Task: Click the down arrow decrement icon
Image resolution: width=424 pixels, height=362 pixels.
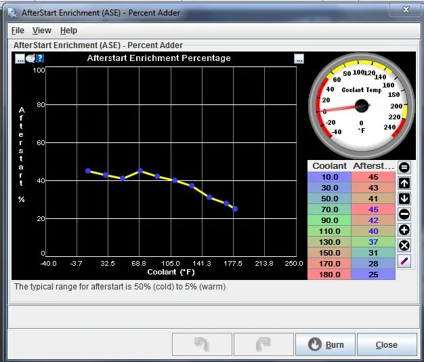Action: coord(404,199)
